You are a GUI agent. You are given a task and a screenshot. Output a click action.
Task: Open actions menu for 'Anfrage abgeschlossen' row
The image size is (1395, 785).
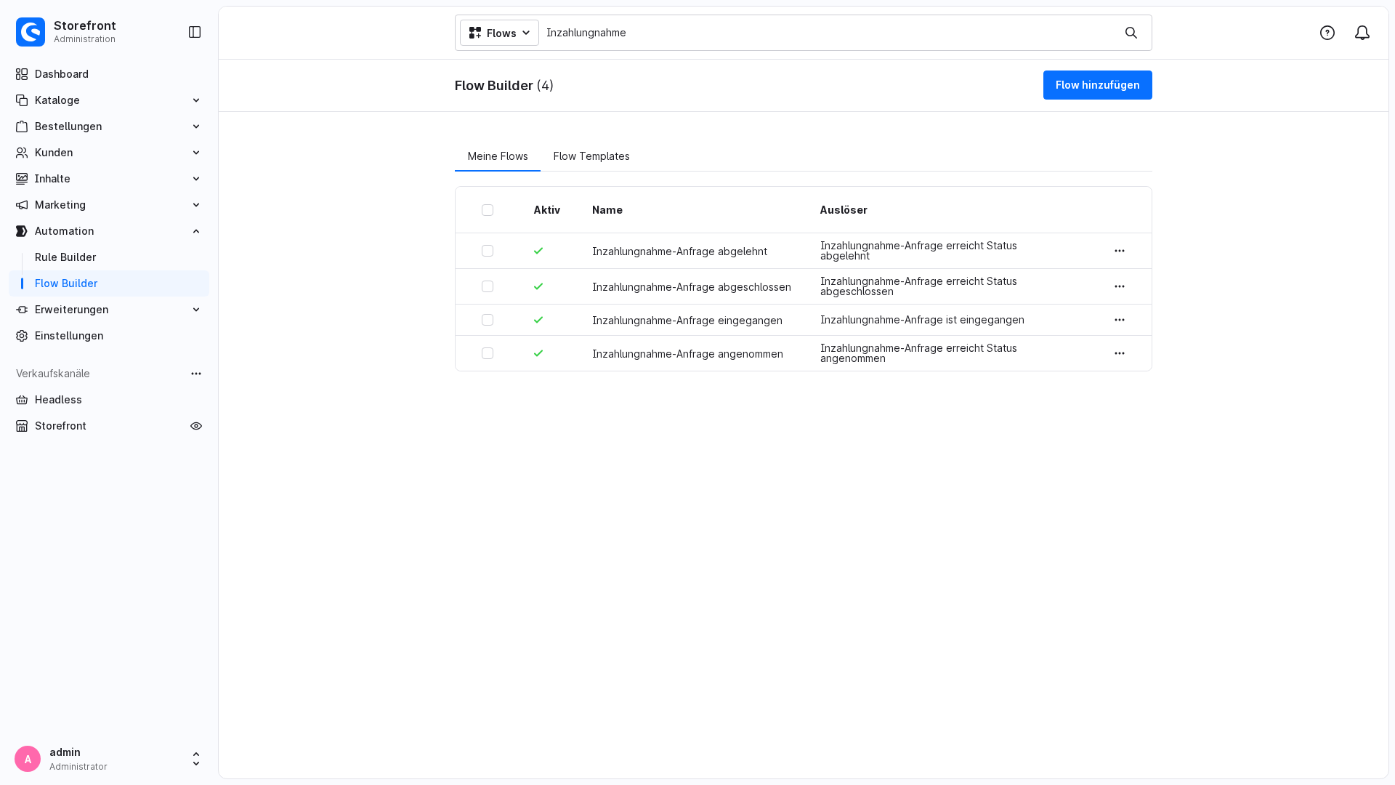pos(1120,286)
